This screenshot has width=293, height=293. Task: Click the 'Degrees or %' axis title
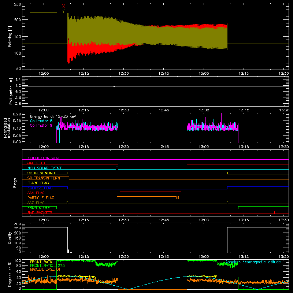[10, 274]
